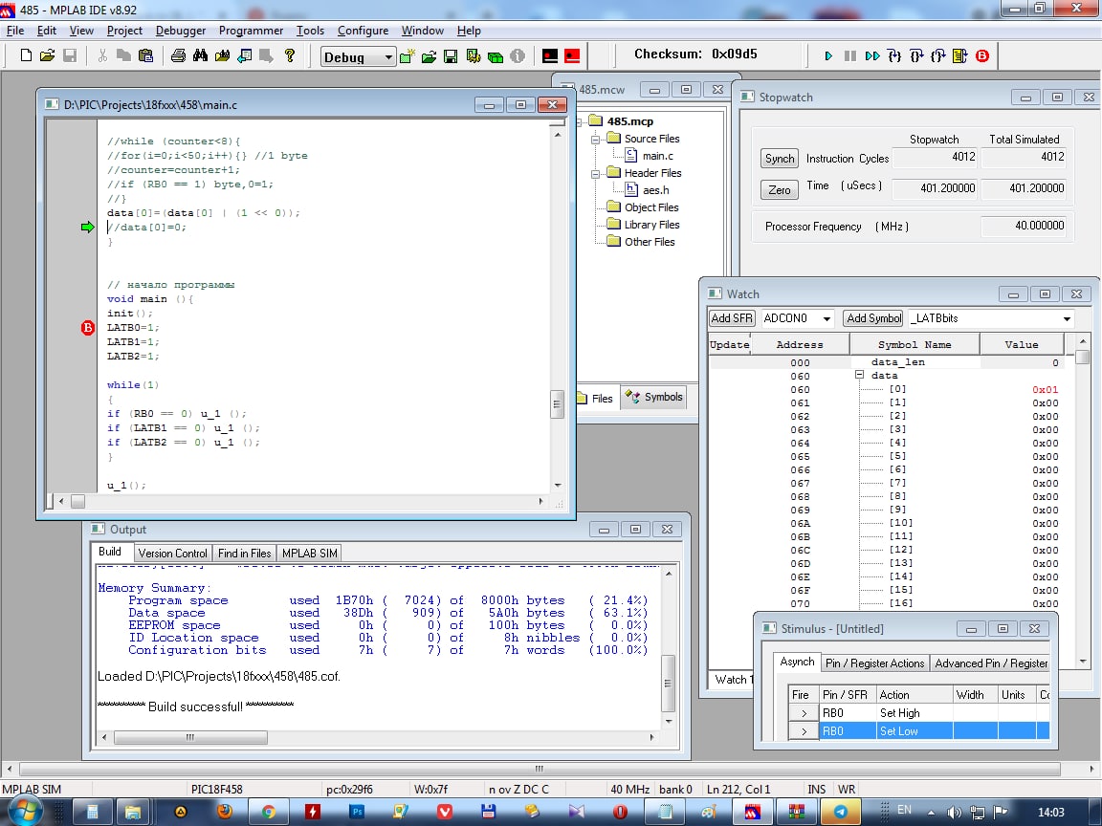The image size is (1102, 826).
Task: Click the Open Project icon
Action: pyautogui.click(x=429, y=56)
